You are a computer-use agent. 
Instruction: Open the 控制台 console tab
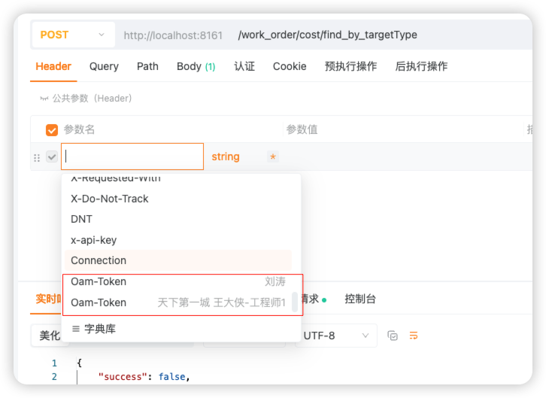coord(360,299)
